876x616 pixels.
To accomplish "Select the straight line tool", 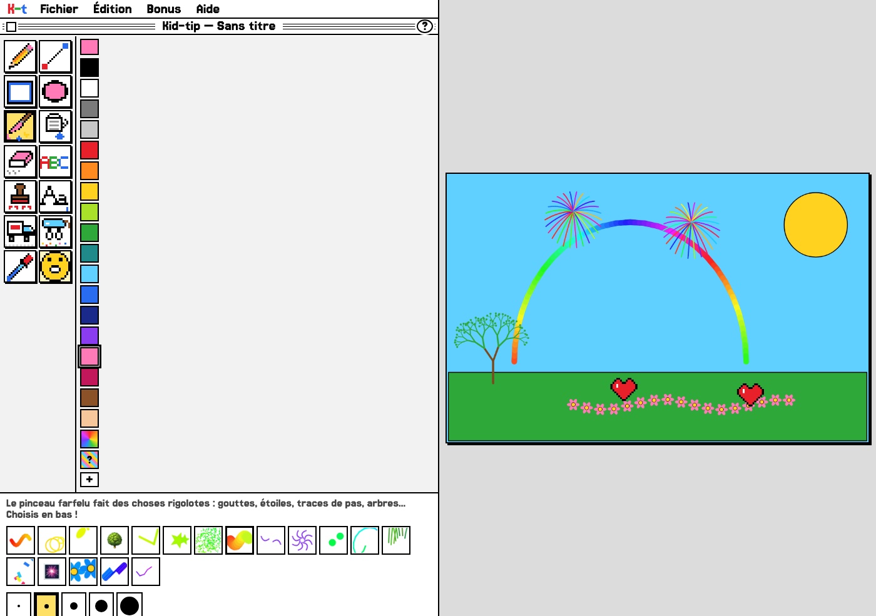I will (56, 56).
